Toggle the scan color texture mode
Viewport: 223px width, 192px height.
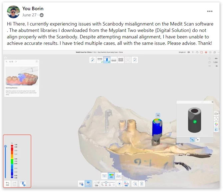(x=126, y=184)
